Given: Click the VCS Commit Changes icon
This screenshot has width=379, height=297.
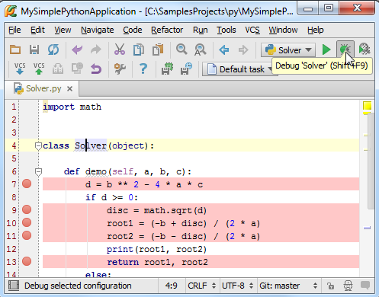Looking at the screenshot, I should (x=39, y=69).
